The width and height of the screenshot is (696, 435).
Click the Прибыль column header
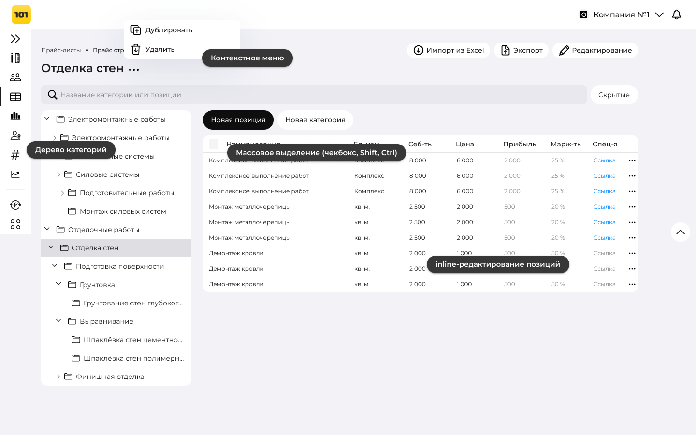pyautogui.click(x=520, y=144)
